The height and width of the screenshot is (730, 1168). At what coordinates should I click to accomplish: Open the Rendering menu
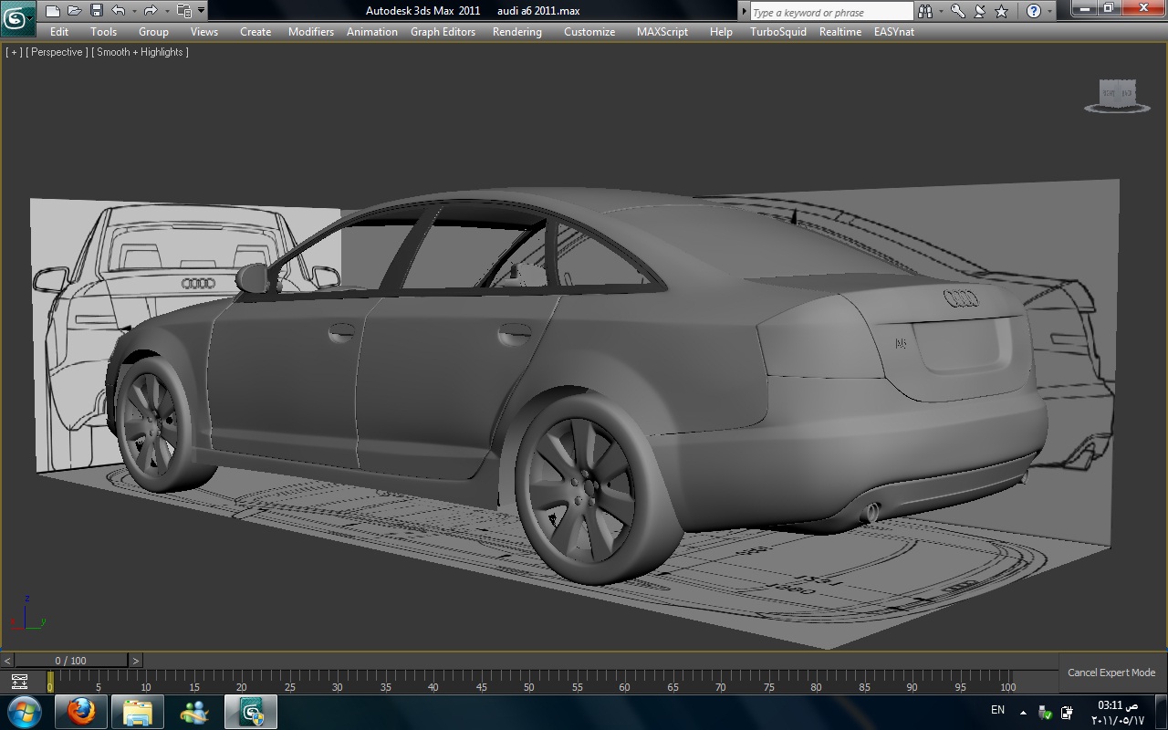[517, 31]
